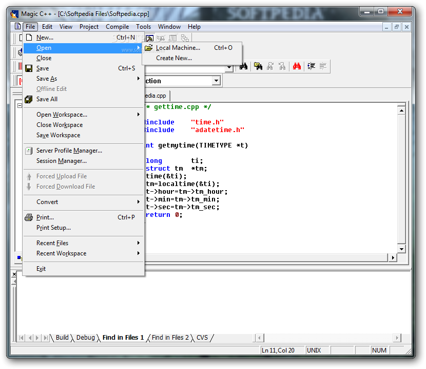Choose Exit from File menu

(x=83, y=269)
